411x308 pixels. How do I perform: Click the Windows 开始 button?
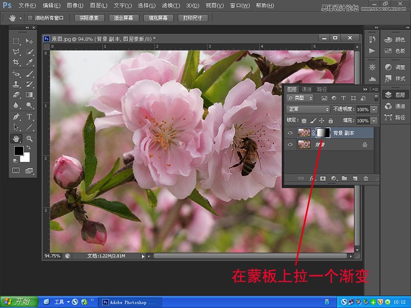click(19, 302)
